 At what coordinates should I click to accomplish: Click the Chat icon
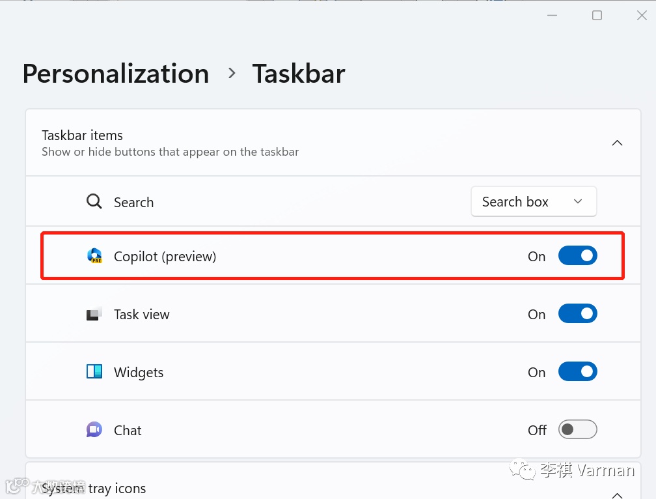(x=95, y=430)
